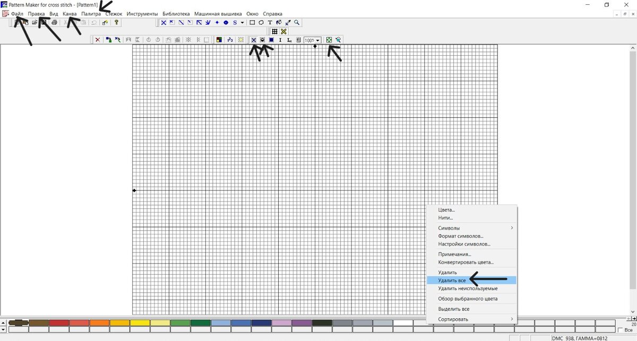Choose the freeform lasso selection tool

click(261, 23)
